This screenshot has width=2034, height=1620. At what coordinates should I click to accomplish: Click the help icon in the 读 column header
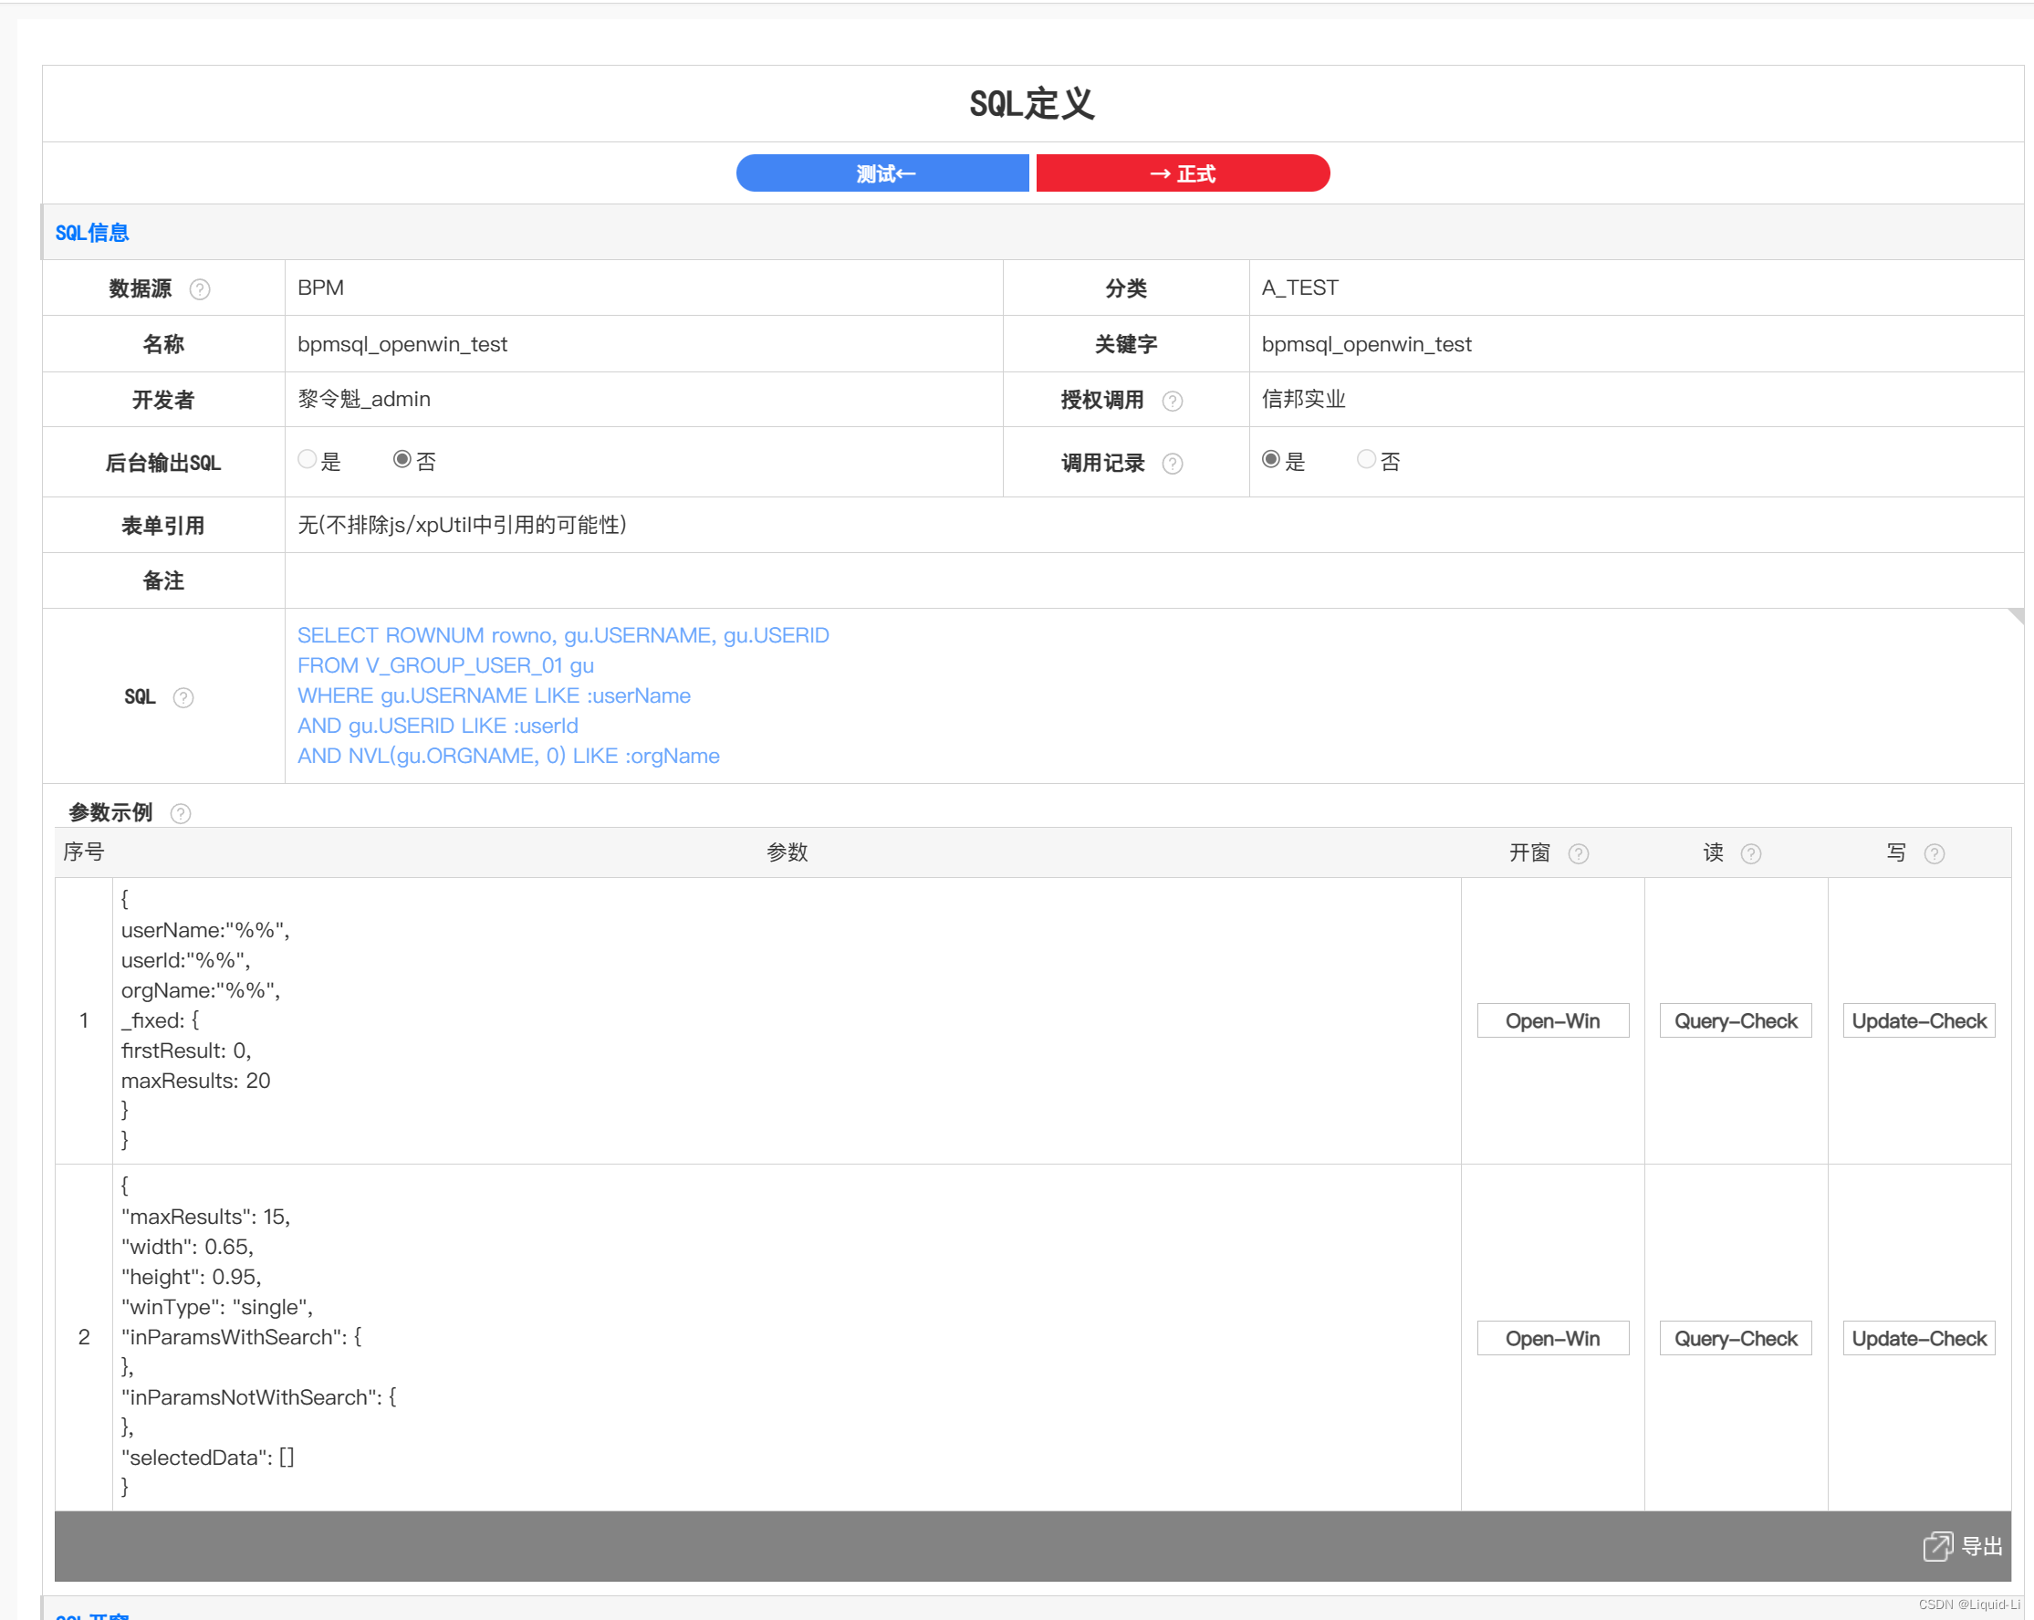(x=1752, y=854)
